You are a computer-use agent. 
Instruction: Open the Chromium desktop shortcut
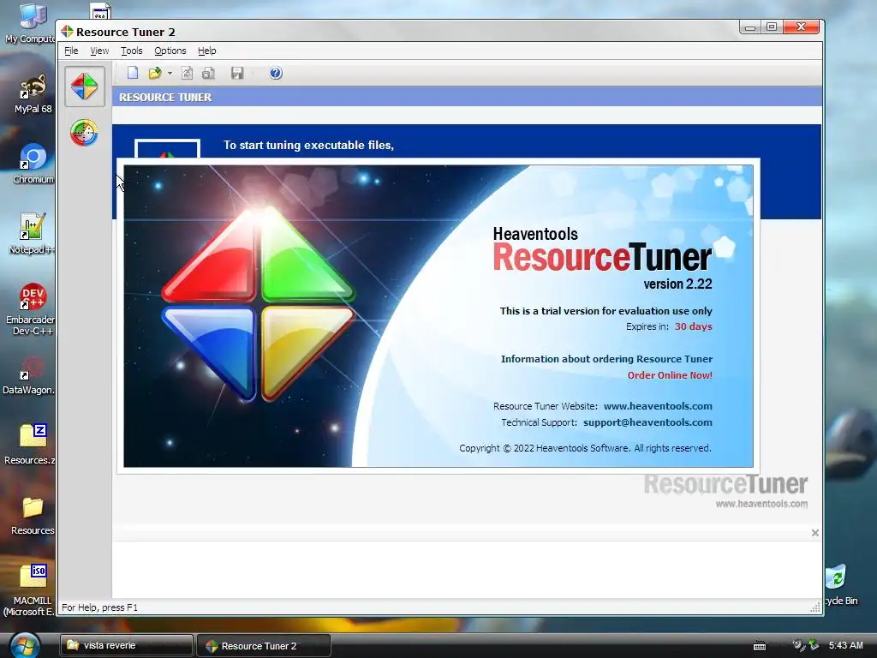33,164
